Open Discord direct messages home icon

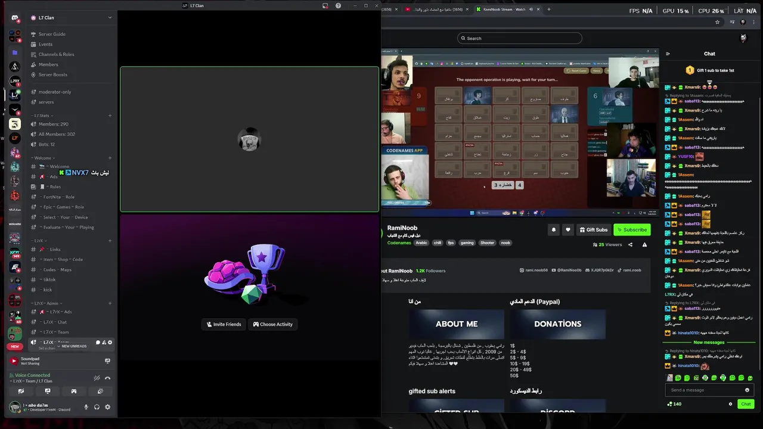pyautogui.click(x=15, y=18)
